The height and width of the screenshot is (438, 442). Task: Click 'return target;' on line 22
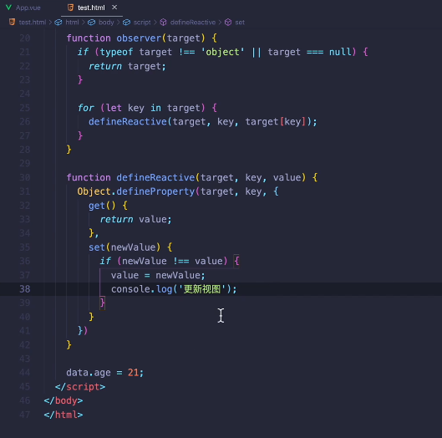127,66
